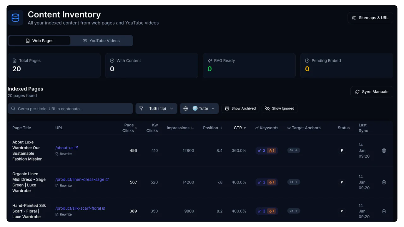This screenshot has height=227, width=404.
Task: Click the P status badge for linen-dress-sage
Action: click(x=342, y=182)
